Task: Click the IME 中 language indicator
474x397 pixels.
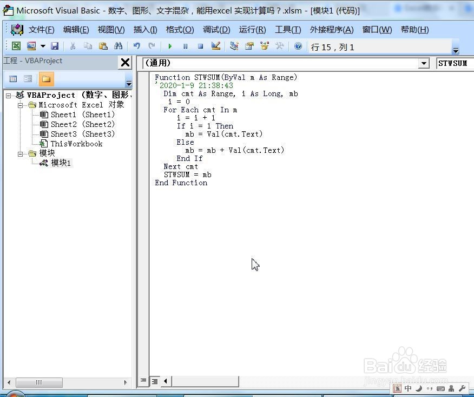Action: 408,388
